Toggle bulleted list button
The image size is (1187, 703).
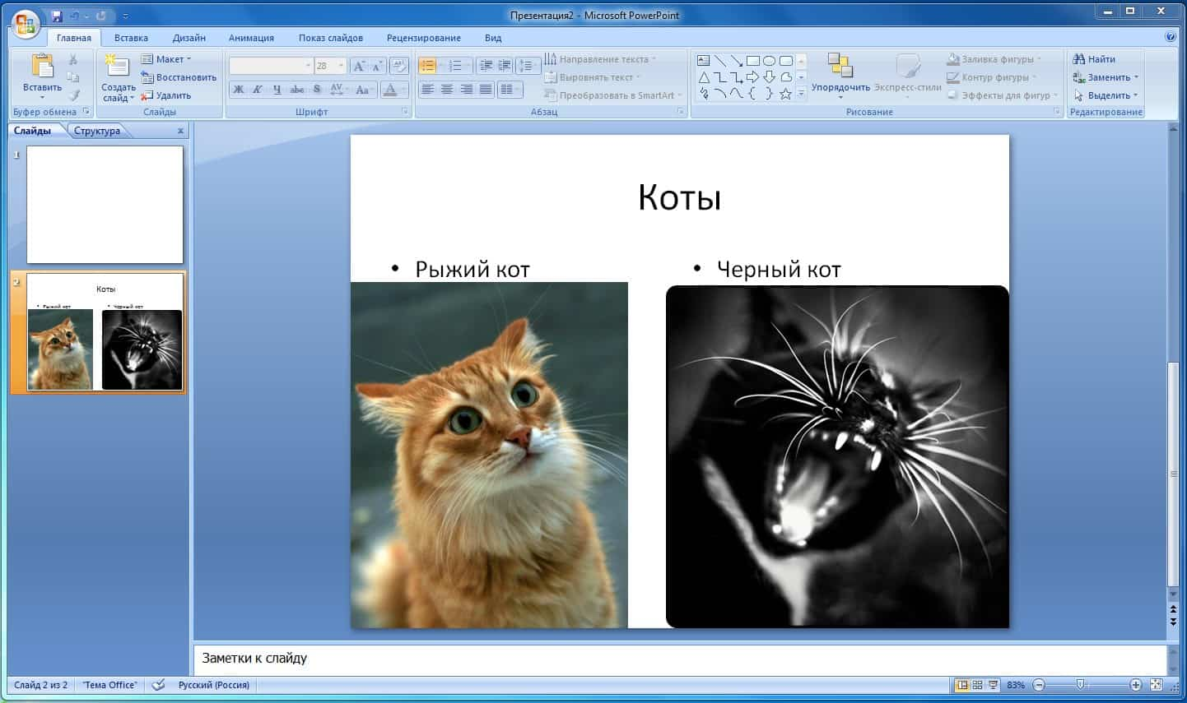click(427, 66)
